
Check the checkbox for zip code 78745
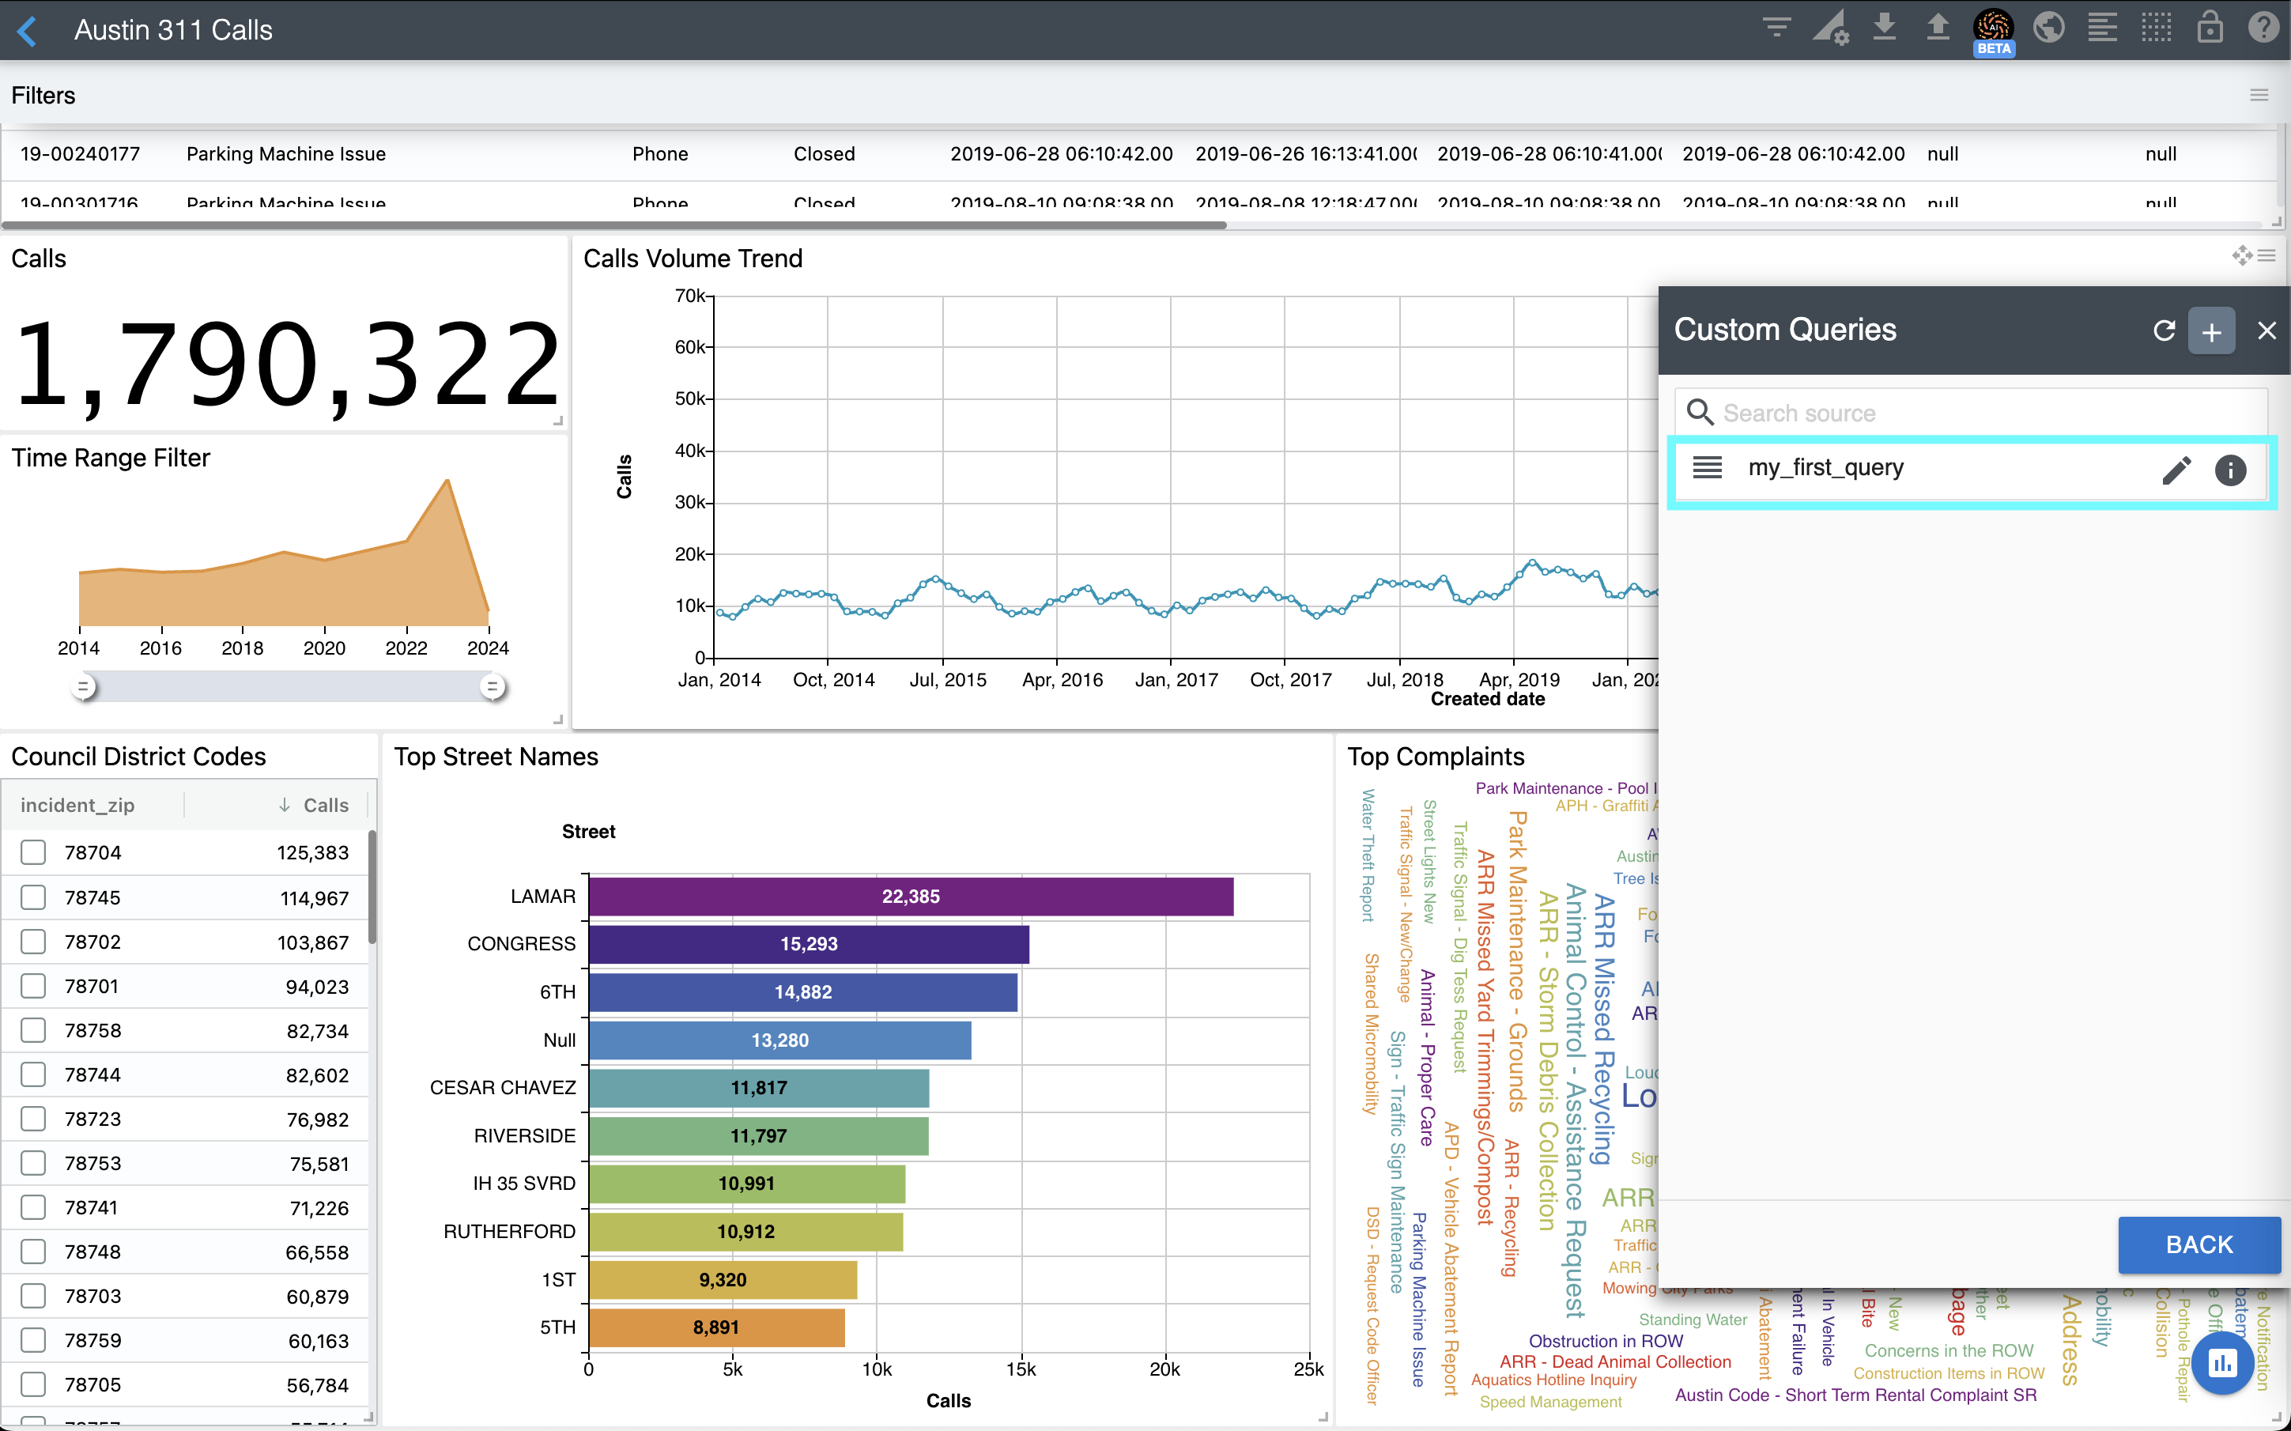click(x=33, y=897)
